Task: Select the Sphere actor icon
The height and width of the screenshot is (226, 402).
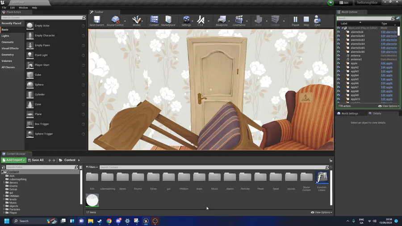Action: [30, 84]
